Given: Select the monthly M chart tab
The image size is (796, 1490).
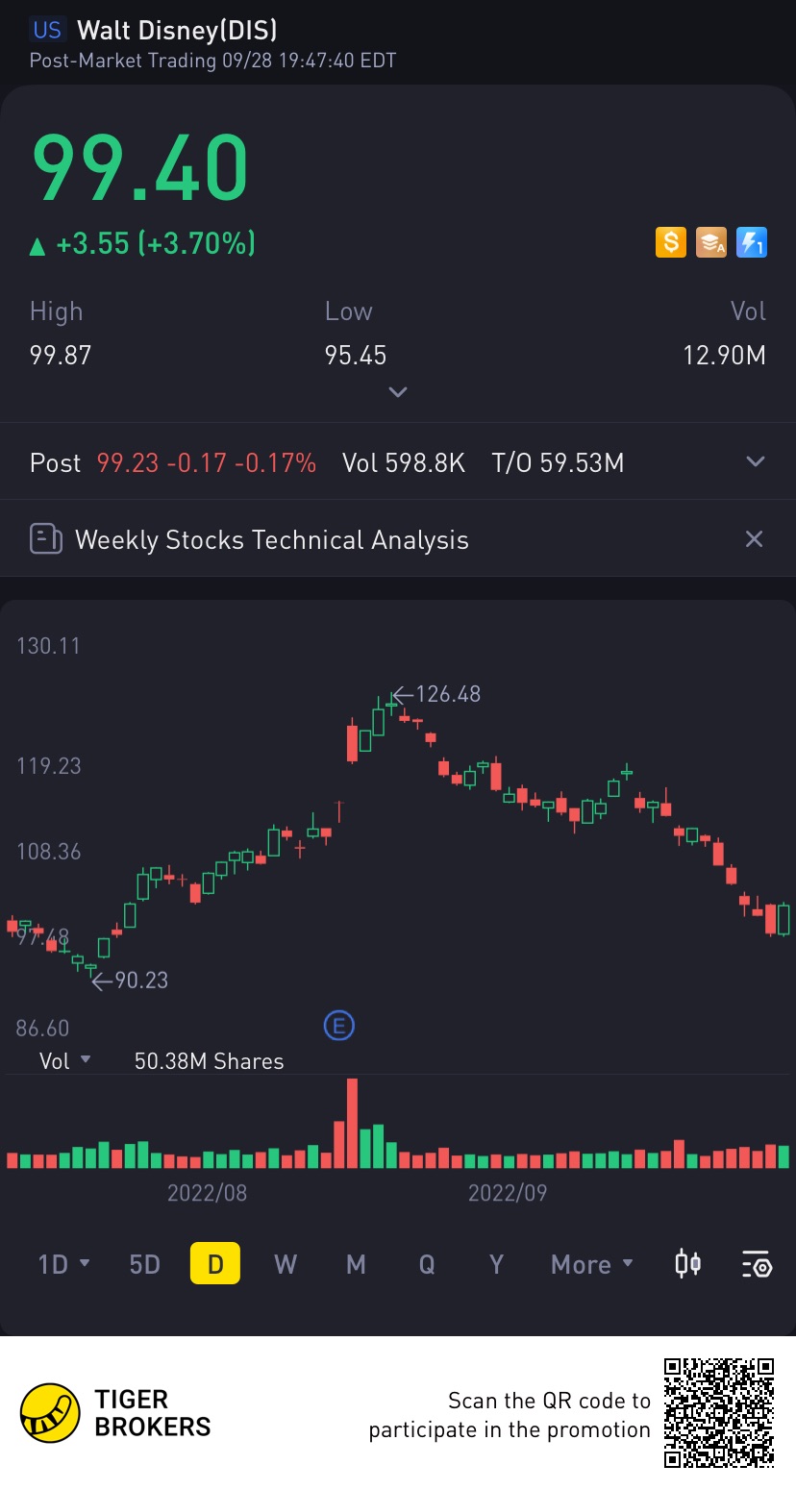Looking at the screenshot, I should point(356,1264).
